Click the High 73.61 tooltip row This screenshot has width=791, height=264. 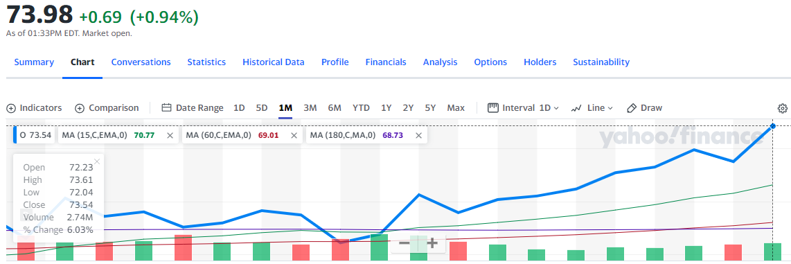click(58, 180)
